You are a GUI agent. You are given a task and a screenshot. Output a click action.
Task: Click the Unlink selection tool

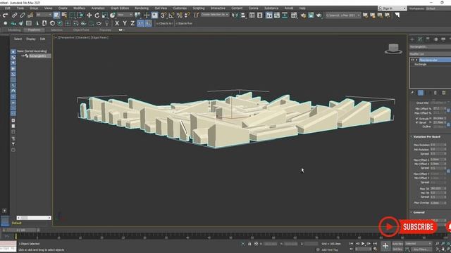(x=22, y=15)
